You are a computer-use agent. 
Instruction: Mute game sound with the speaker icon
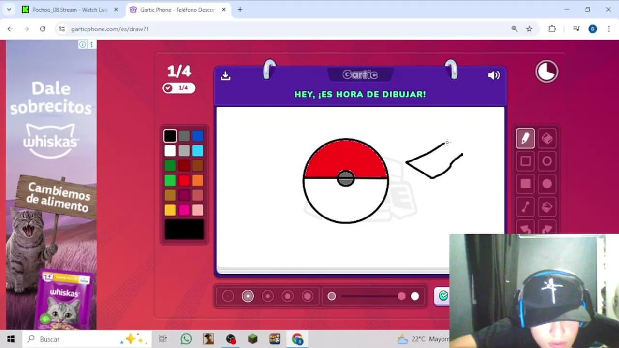coord(494,75)
